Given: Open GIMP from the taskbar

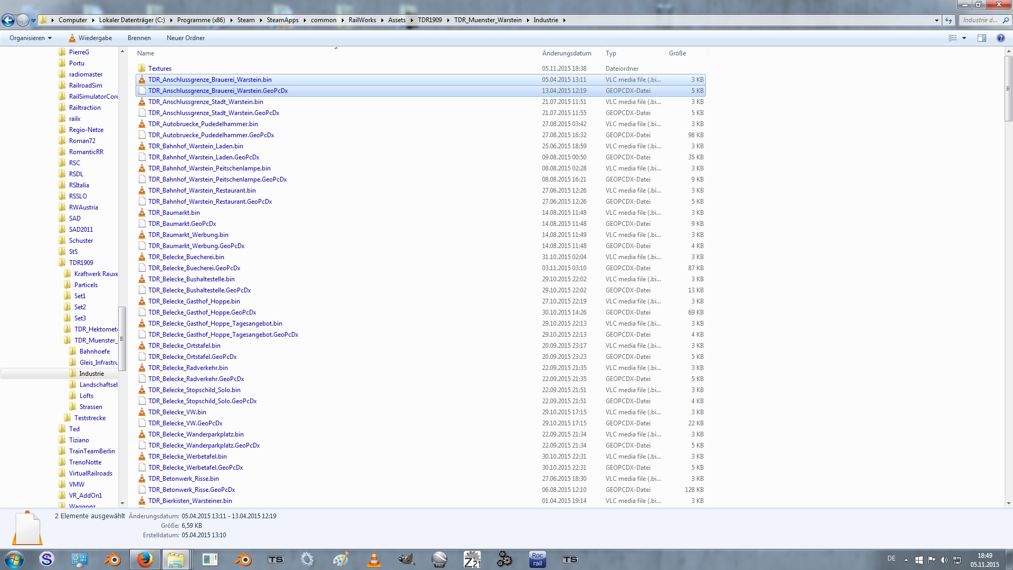Looking at the screenshot, I should point(406,559).
